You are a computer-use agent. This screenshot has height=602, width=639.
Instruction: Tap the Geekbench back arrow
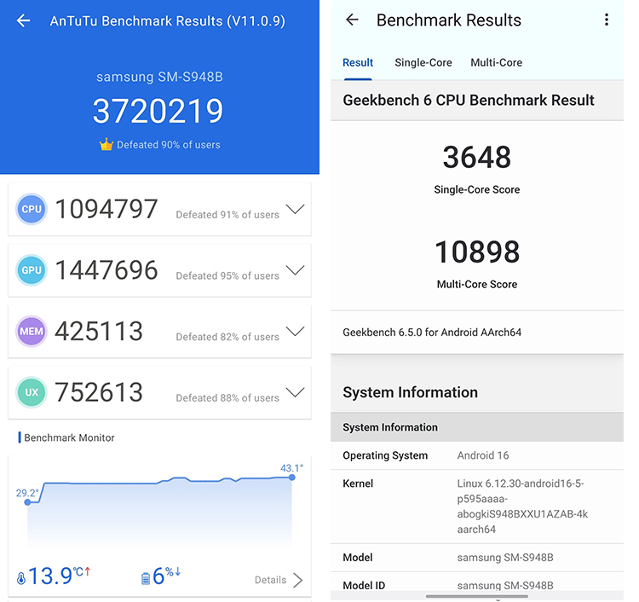click(352, 20)
